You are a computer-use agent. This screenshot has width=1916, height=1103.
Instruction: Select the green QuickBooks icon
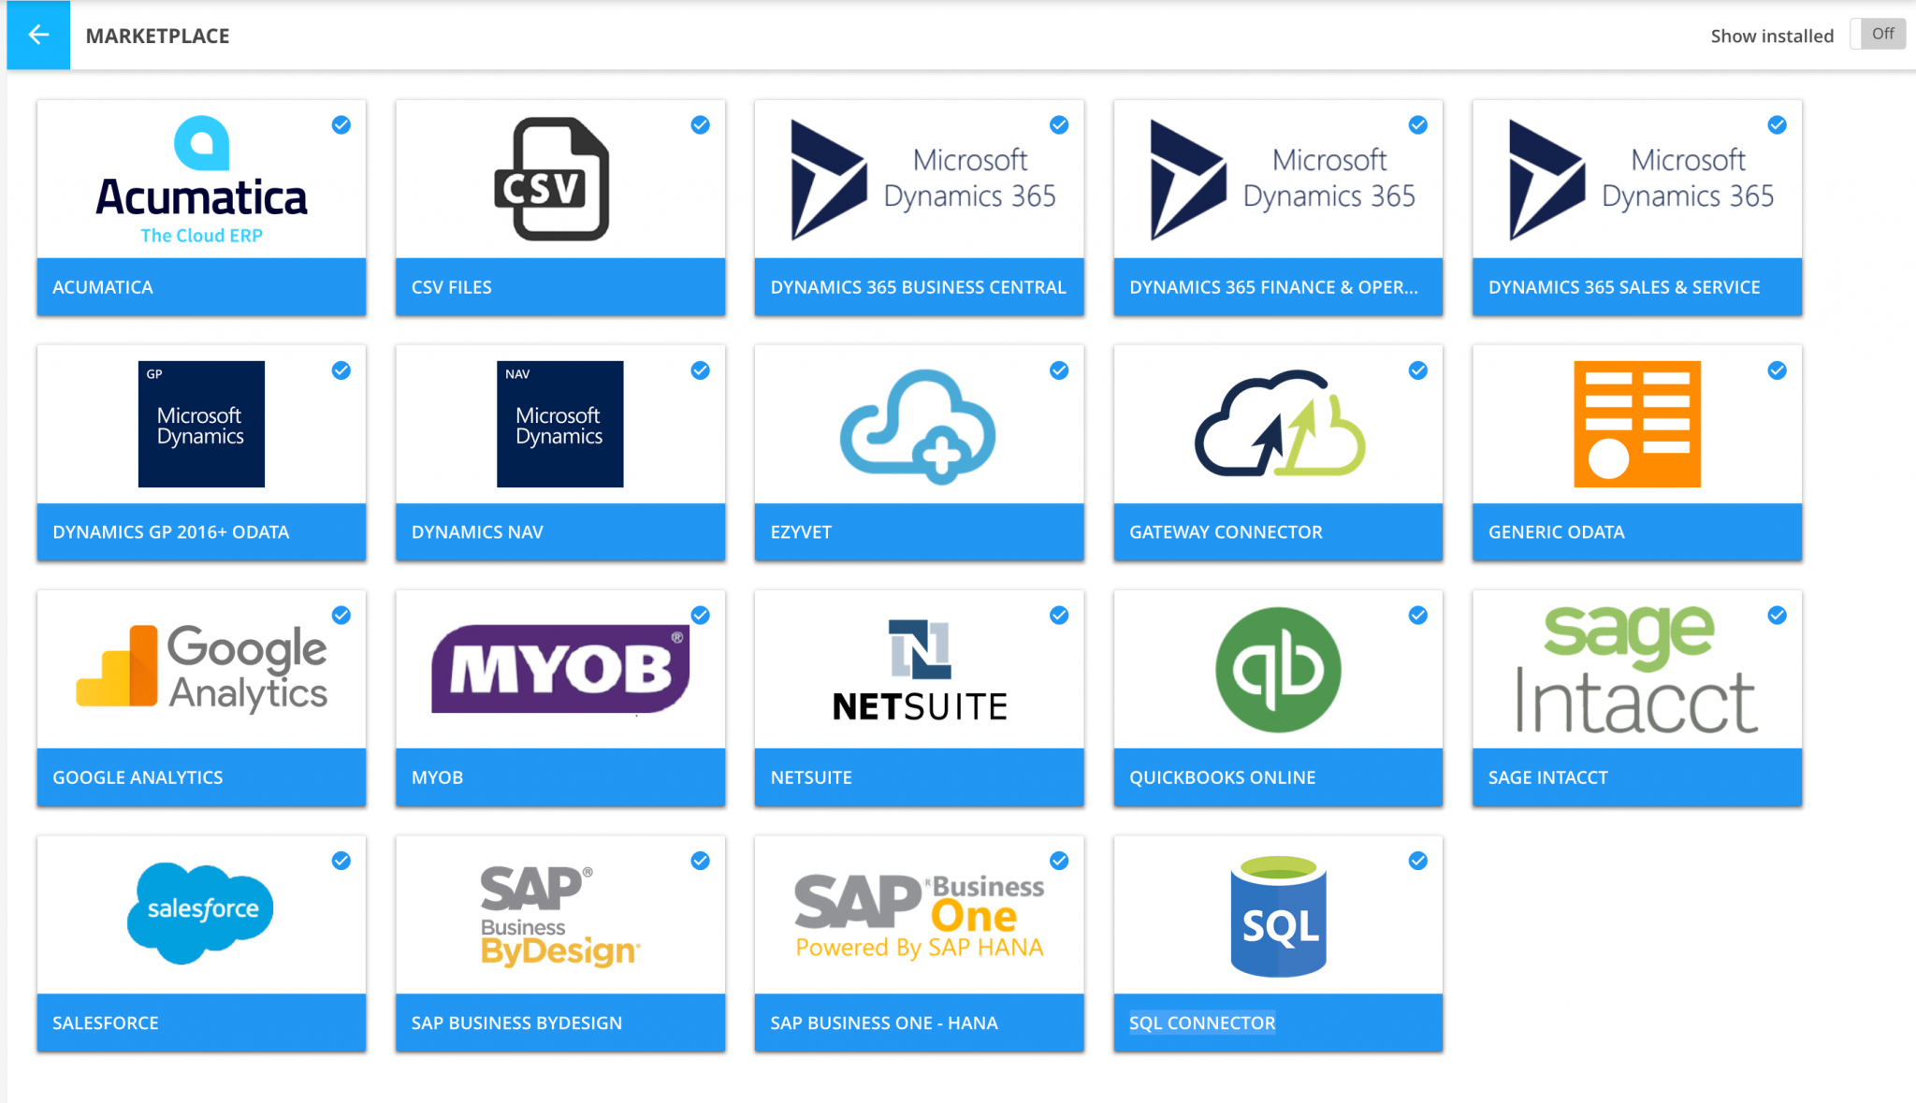(x=1278, y=670)
